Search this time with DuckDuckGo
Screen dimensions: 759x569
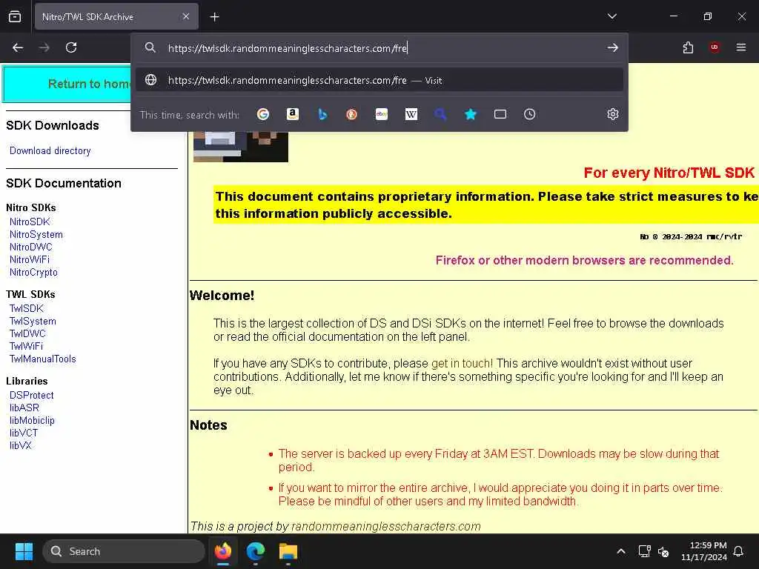click(352, 114)
